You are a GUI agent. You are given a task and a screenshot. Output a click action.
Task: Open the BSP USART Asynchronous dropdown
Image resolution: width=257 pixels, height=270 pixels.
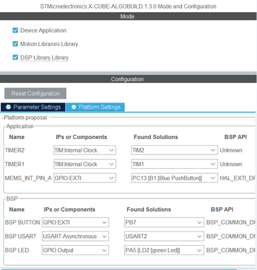point(75,236)
